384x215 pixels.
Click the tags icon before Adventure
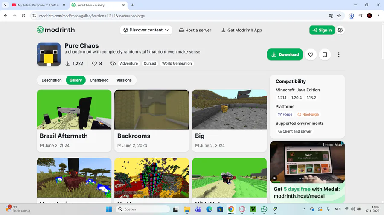pos(113,63)
